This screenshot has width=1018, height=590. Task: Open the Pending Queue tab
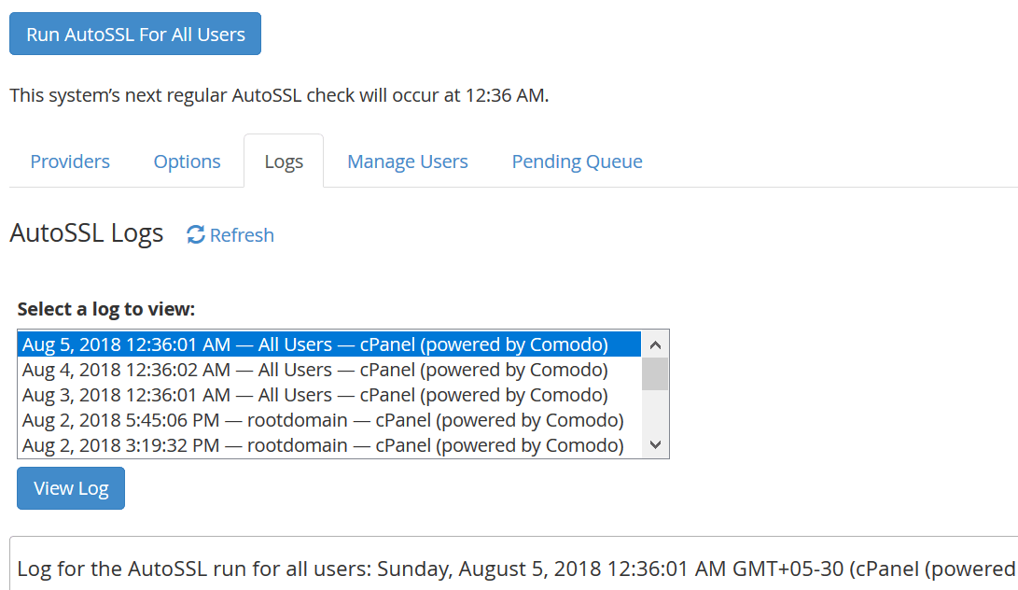(x=577, y=162)
